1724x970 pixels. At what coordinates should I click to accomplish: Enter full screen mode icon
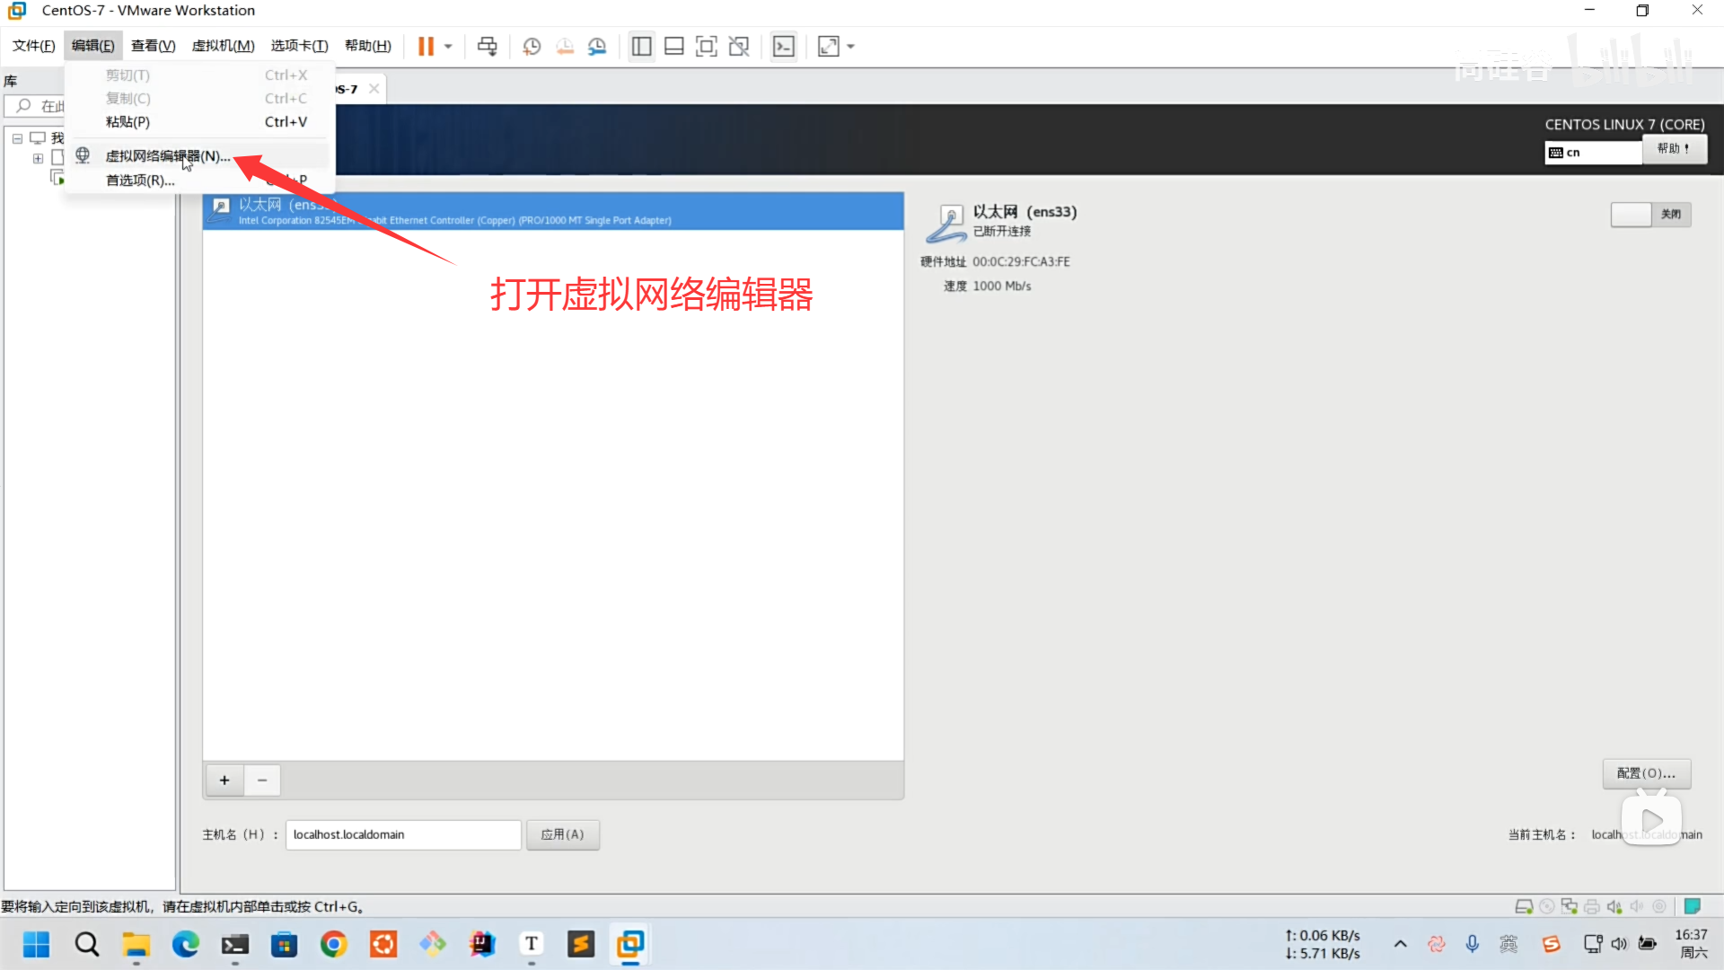[707, 46]
